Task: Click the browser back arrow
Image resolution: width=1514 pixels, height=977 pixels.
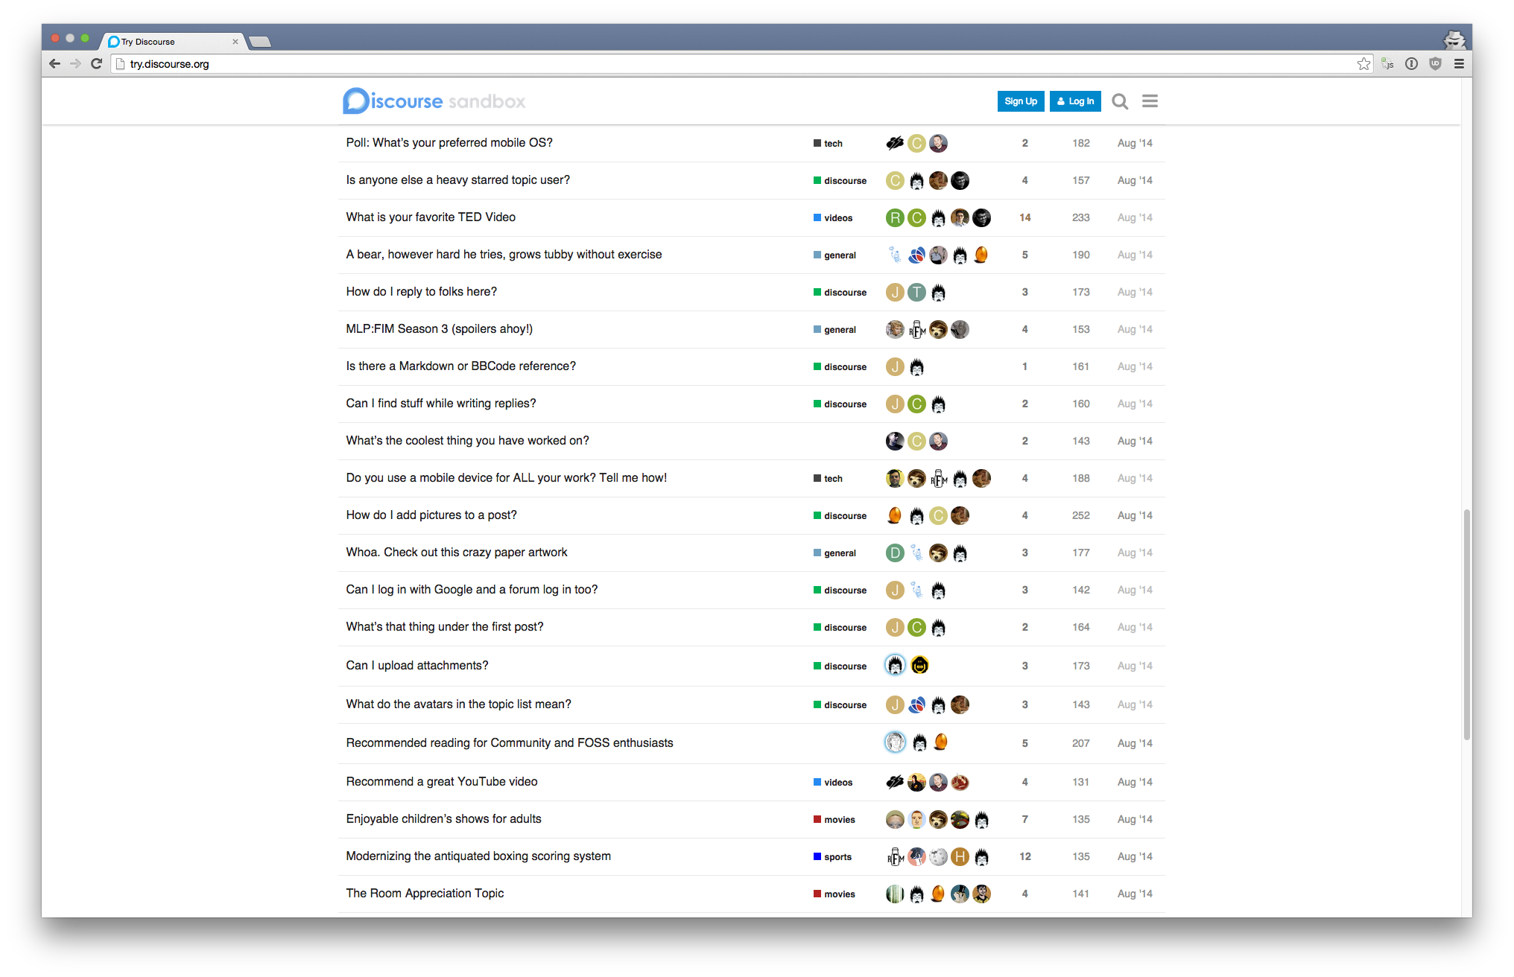Action: tap(54, 64)
